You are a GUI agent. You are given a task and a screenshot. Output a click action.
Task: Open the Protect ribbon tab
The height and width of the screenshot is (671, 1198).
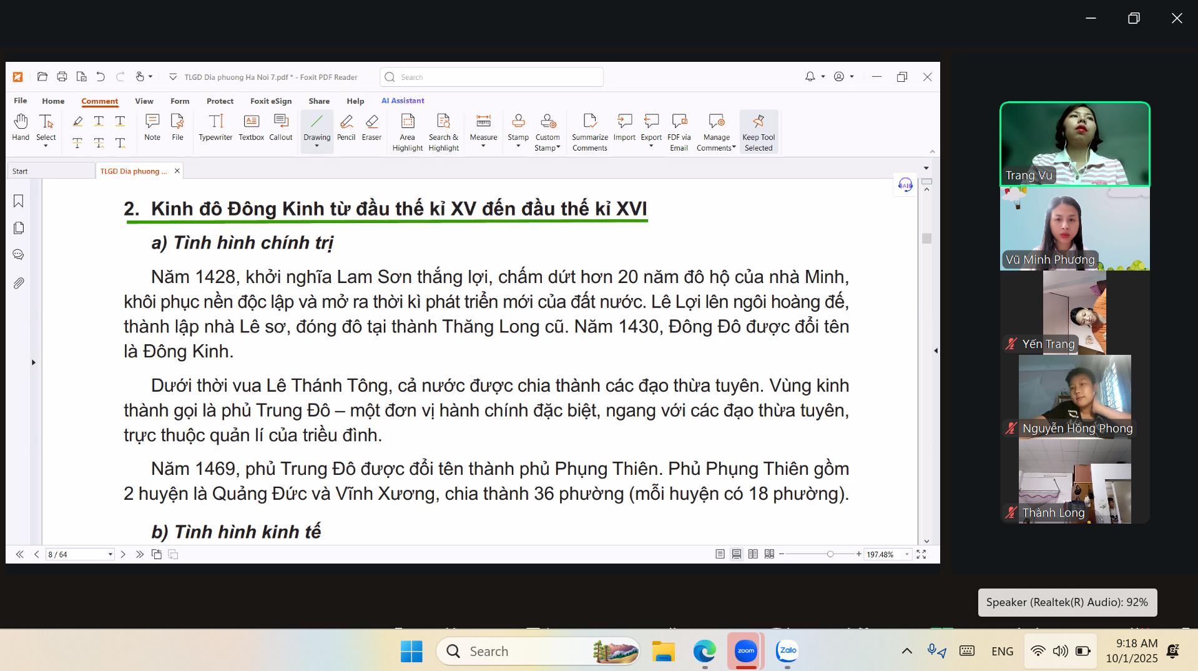pos(220,101)
